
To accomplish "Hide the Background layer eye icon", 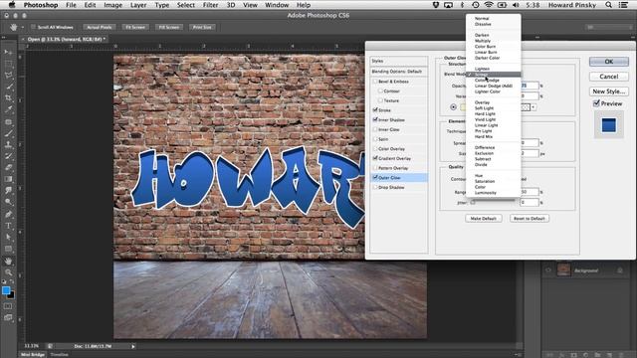I will [x=548, y=270].
